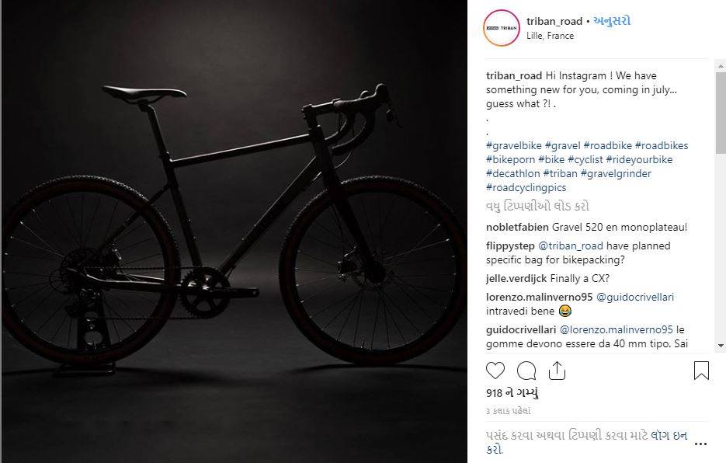
Task: Open the three-dot more options menu
Action: point(701,444)
